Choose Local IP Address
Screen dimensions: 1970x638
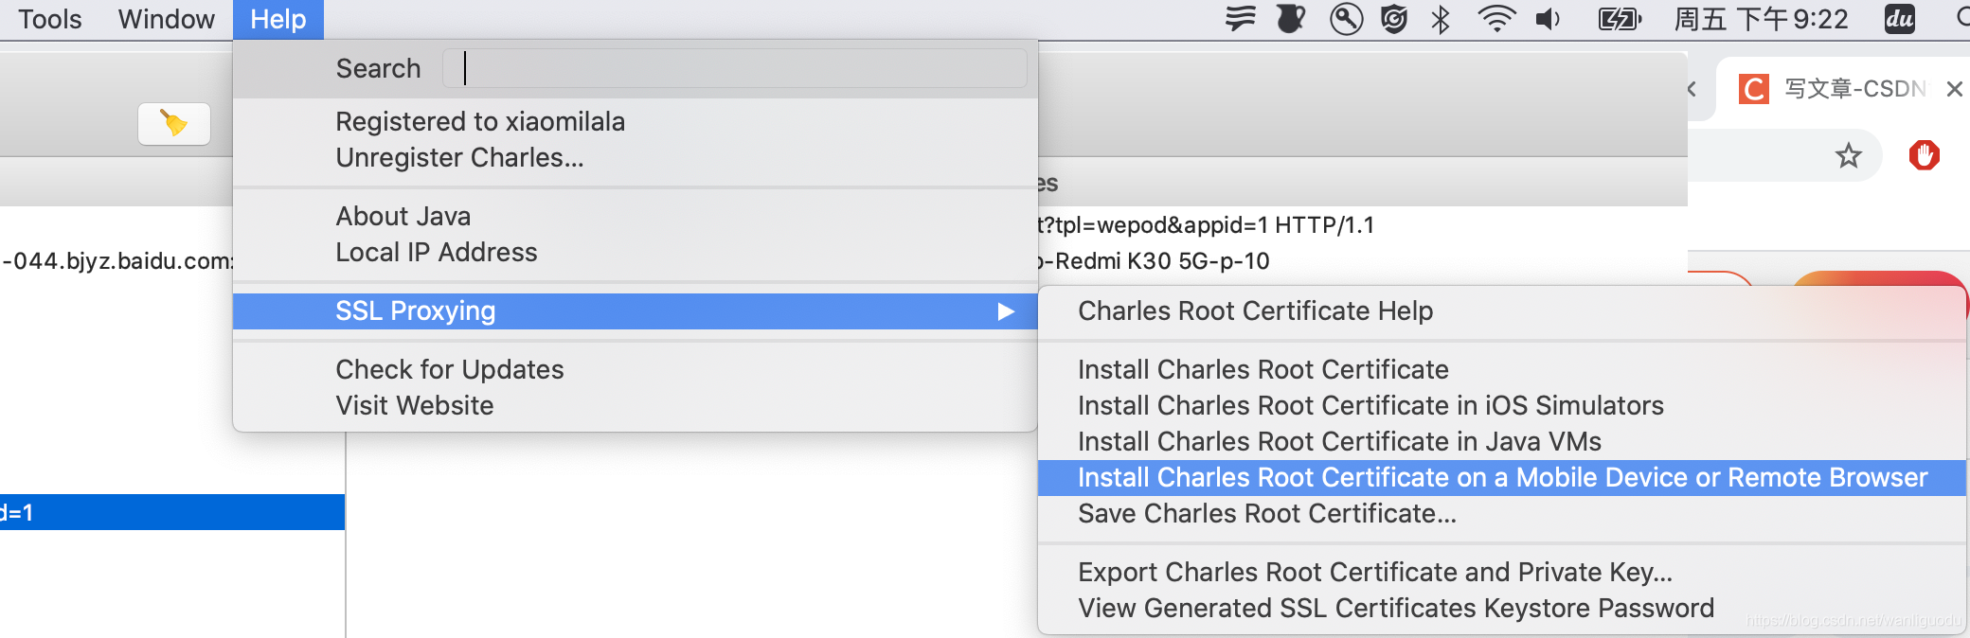[x=636, y=253]
